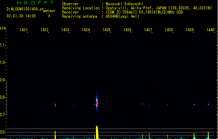Select antenna value A504HB(yagi 4el)
Screen dimensions: 218x139
122,16
